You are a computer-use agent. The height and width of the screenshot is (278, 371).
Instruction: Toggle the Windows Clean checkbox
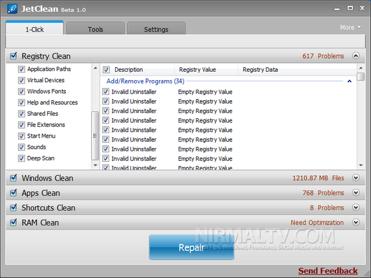tap(14, 178)
